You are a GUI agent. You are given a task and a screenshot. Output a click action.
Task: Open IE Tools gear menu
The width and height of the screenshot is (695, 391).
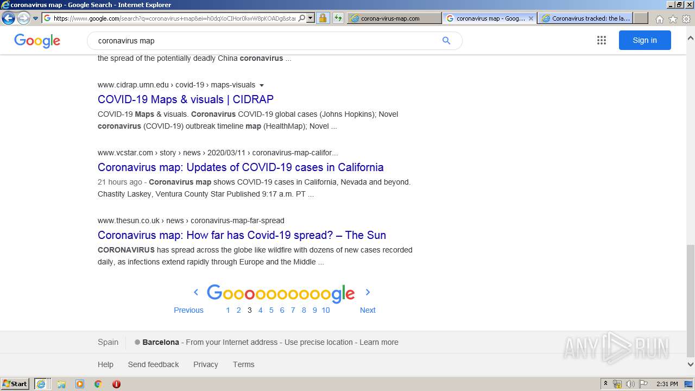pyautogui.click(x=686, y=19)
